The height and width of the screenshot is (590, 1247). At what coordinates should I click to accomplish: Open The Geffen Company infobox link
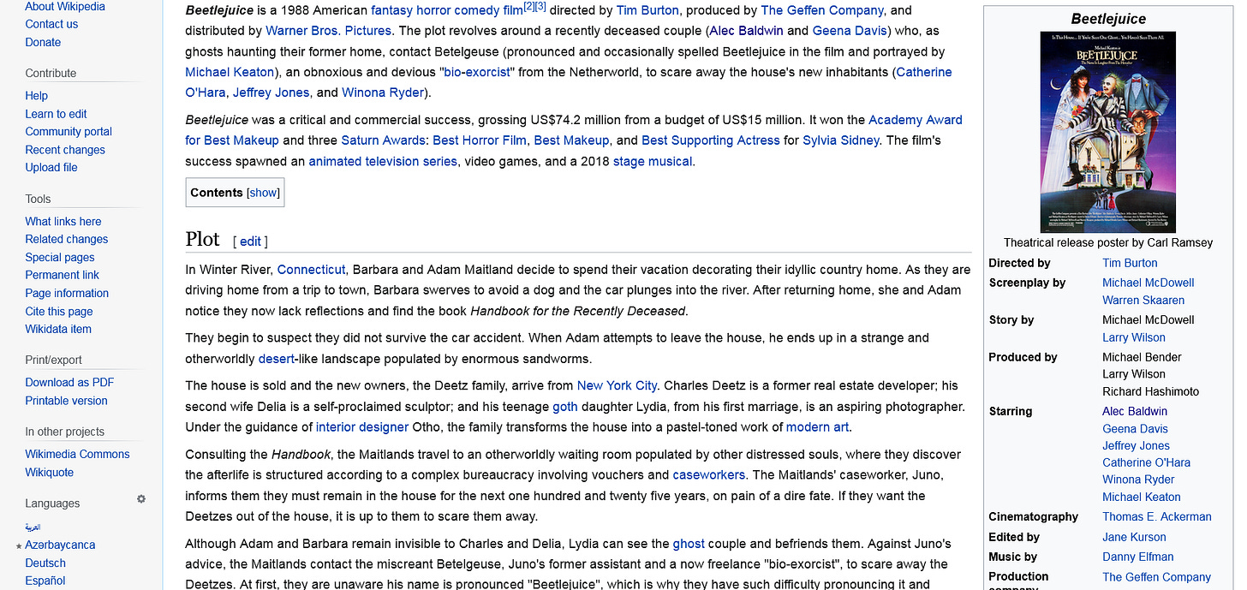(1156, 578)
